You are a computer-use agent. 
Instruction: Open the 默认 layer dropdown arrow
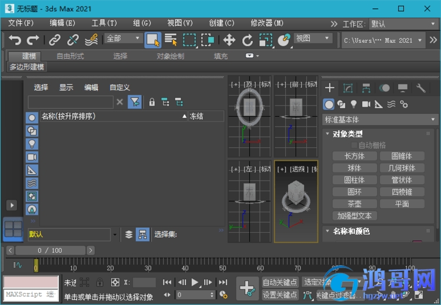[115, 235]
